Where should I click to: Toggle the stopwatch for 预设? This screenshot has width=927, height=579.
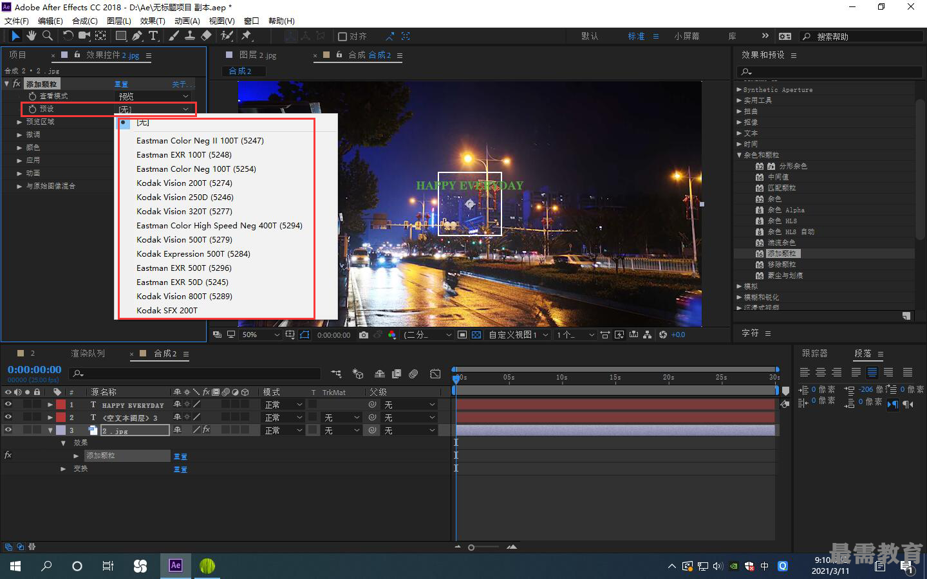32,109
